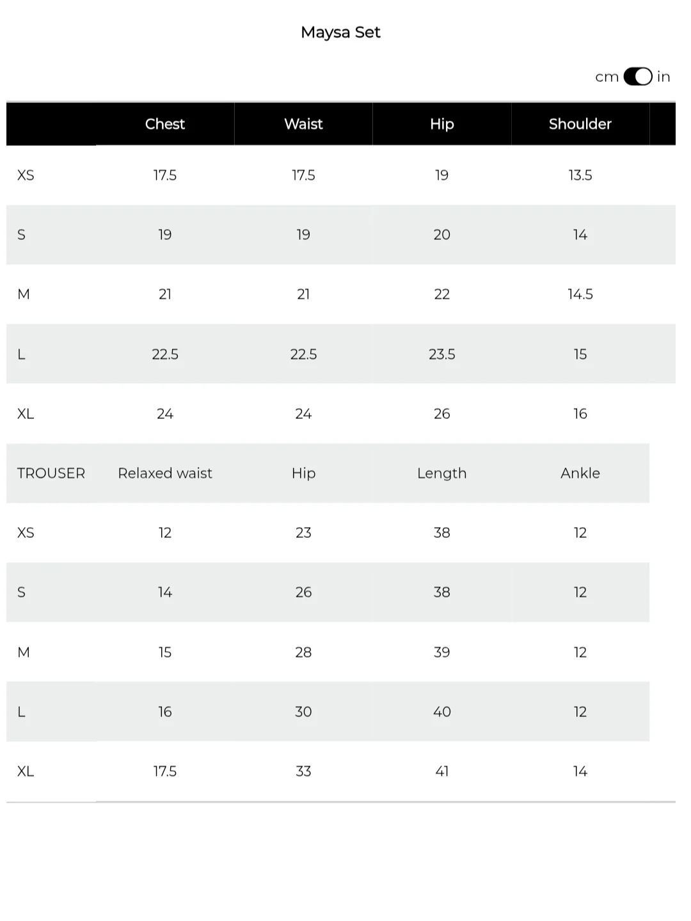Select the Chest column header
Image resolution: width=691 pixels, height=921 pixels.
coord(165,124)
